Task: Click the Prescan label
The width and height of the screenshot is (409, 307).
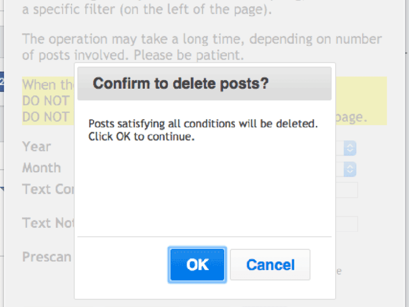Action: pos(47,257)
